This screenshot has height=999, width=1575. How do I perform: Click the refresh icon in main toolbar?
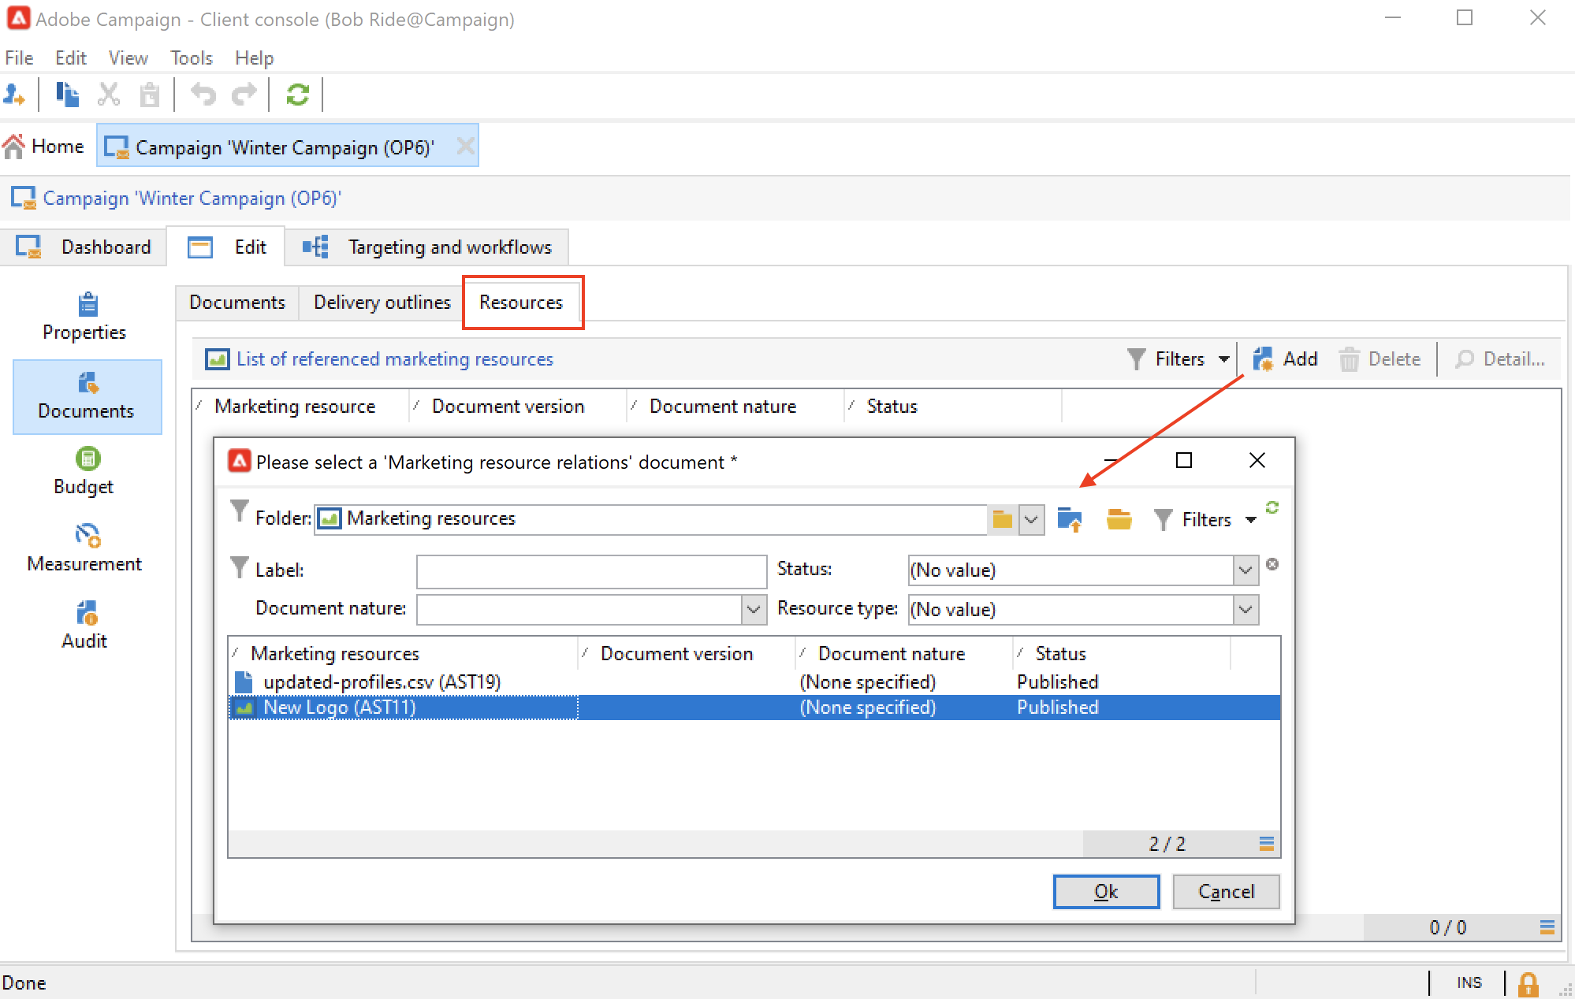pyautogui.click(x=297, y=95)
